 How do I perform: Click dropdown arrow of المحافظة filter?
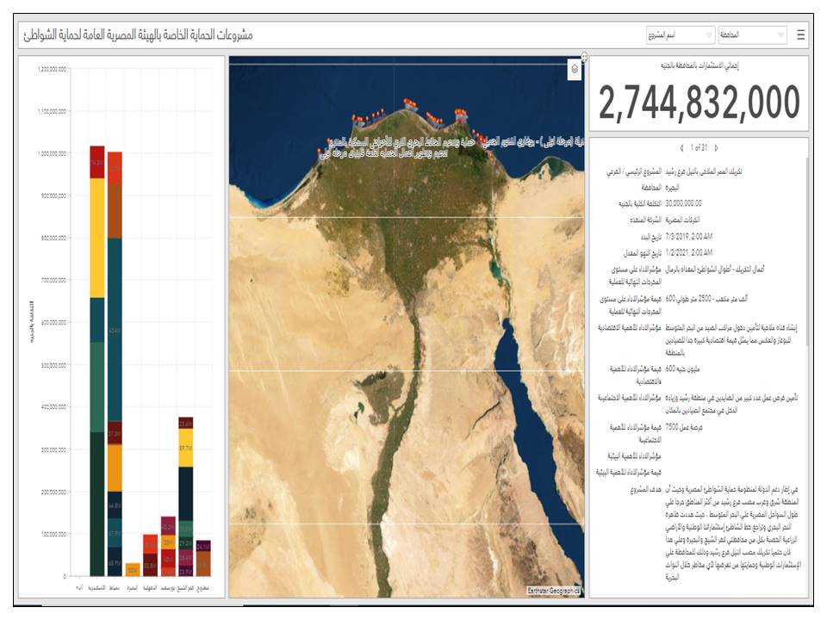click(780, 35)
